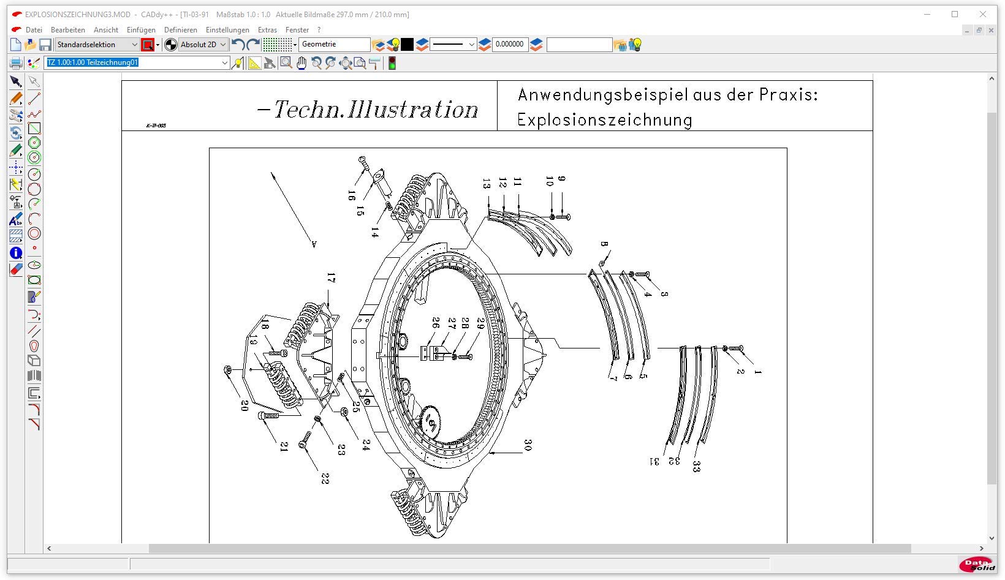Open the Definieren menu
Screen dimensions: 1005x580
click(x=181, y=29)
